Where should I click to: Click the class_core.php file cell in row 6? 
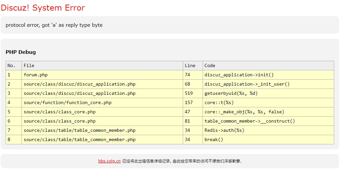(x=102, y=121)
